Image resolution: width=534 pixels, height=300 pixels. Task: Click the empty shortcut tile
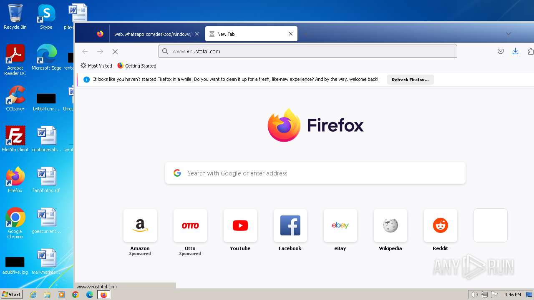[491, 225]
